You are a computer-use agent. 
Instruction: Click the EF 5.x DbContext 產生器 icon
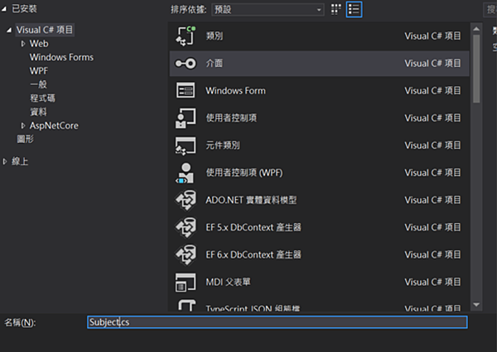[186, 227]
